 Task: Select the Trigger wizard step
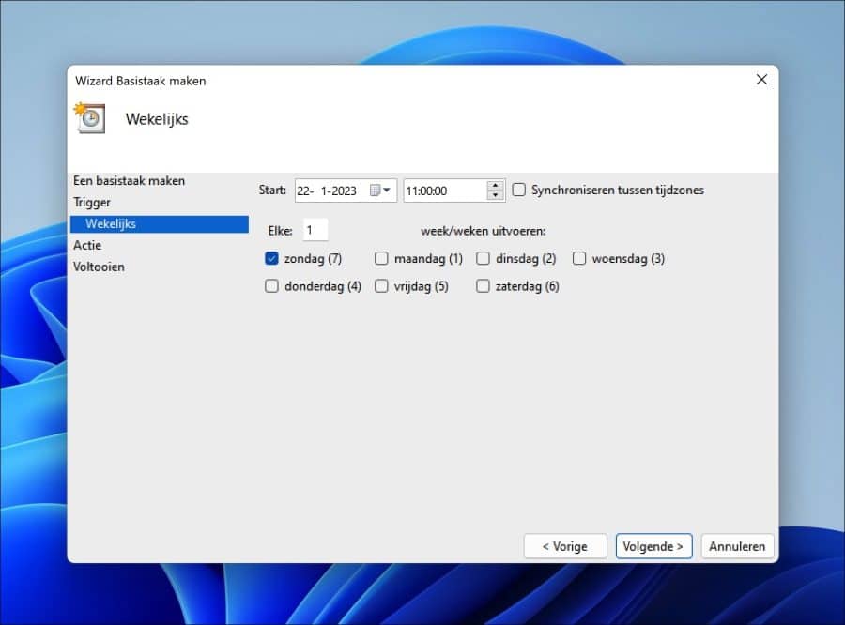[x=92, y=202]
